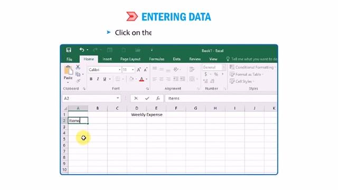Click the Fill Color bucket icon
The width and height of the screenshot is (338, 190).
(x=132, y=79)
